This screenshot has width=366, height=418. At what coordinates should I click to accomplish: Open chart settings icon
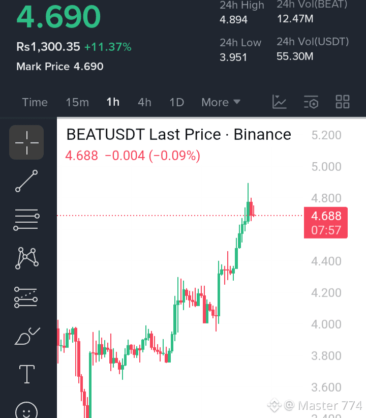coord(311,102)
